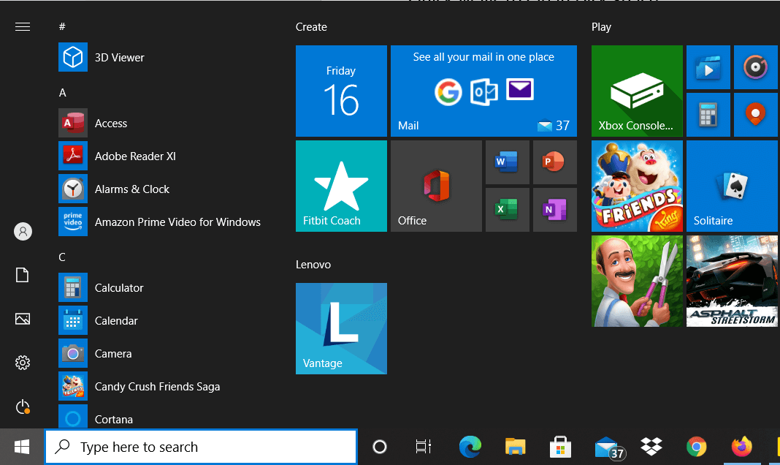Viewport: 780px width, 465px height.
Task: Open Adobe Reader XI icon
Action: point(72,156)
